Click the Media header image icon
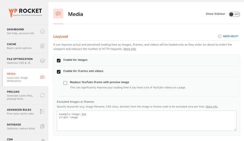The height and width of the screenshot is (141, 244). tap(58, 13)
